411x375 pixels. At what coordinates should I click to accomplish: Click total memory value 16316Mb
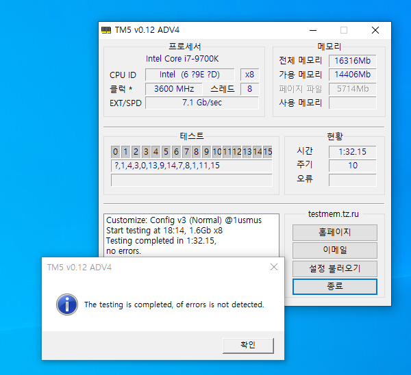tap(353, 61)
